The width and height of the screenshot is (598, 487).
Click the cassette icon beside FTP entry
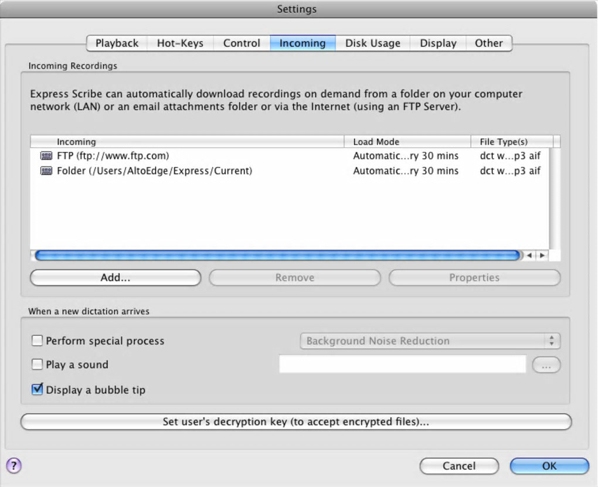pos(46,156)
